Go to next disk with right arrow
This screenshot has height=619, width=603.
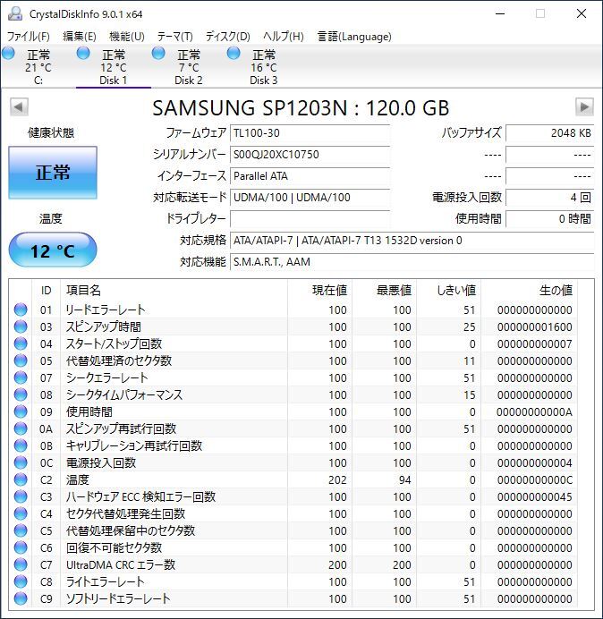click(584, 107)
